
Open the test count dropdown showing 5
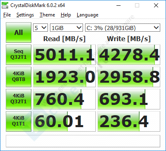40,28
